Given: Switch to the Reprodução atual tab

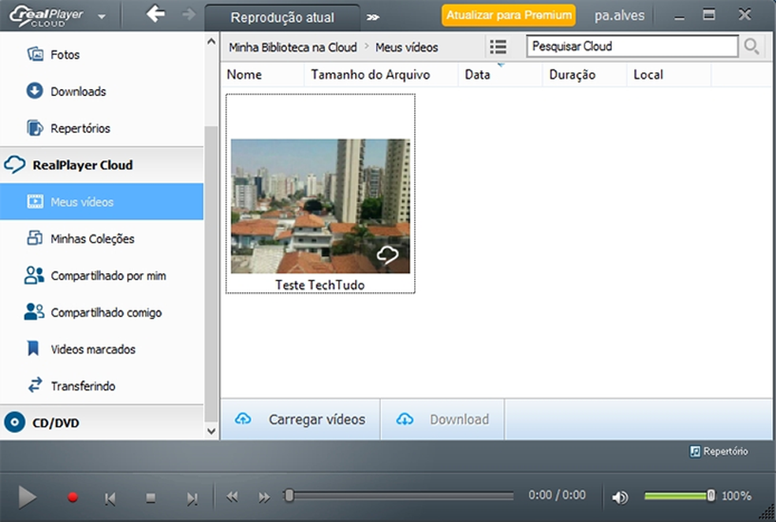Looking at the screenshot, I should 282,17.
